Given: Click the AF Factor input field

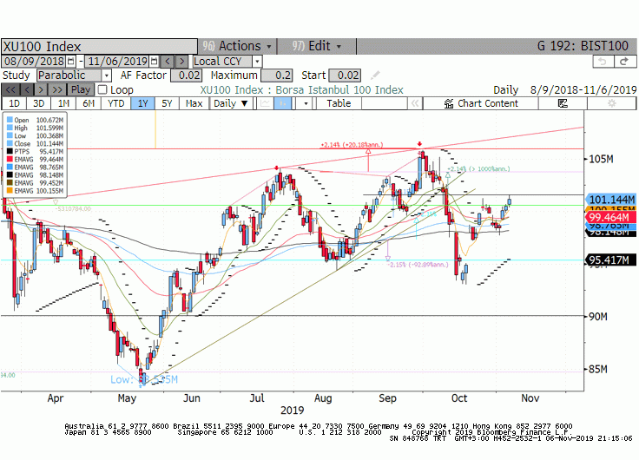Looking at the screenshot, I should tap(187, 76).
